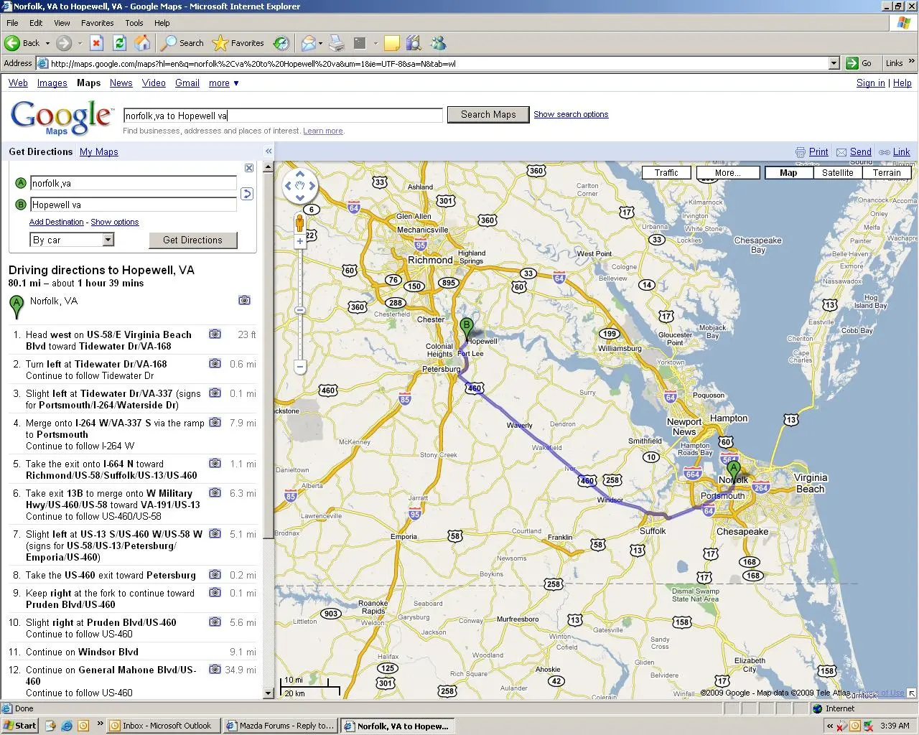Open the History toolbar icon

tap(281, 43)
